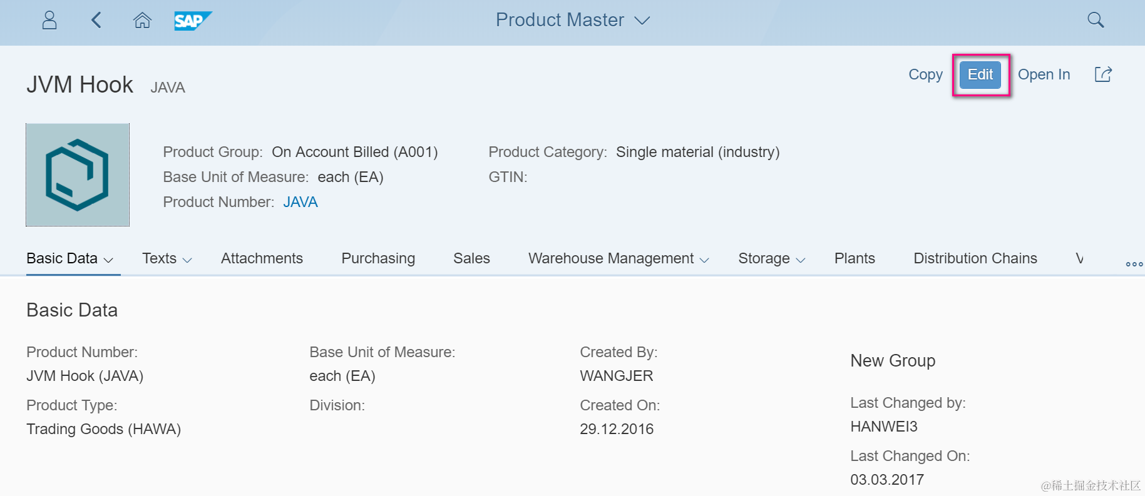1145x496 pixels.
Task: Click the Open In button
Action: [1044, 74]
